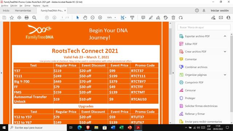Click the stamp tool icon
The image size is (233, 131).
(x=166, y=18)
